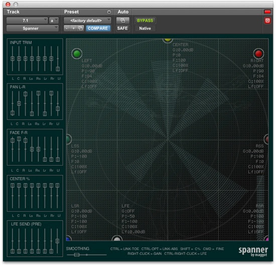Select the yellow CENTER speaker node
Image resolution: width=276 pixels, height=266 pixels.
168,40
